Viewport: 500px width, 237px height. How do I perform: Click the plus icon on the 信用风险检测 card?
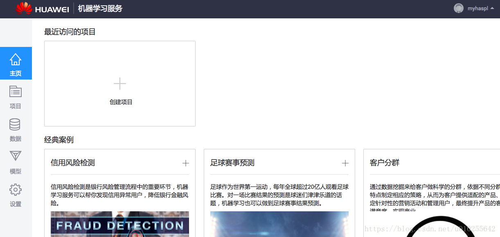point(186,163)
